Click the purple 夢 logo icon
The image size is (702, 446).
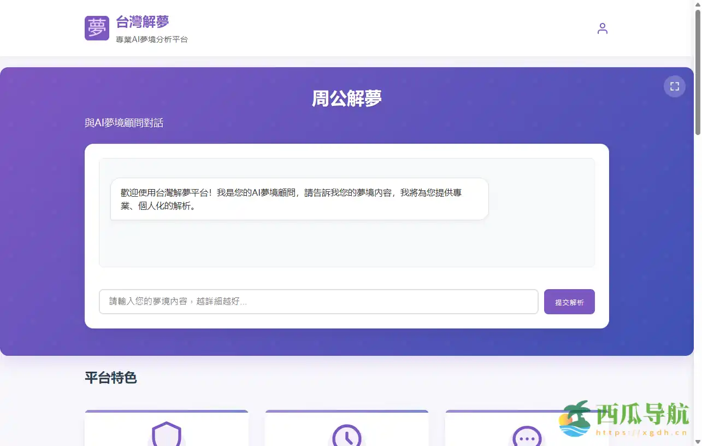point(97,28)
